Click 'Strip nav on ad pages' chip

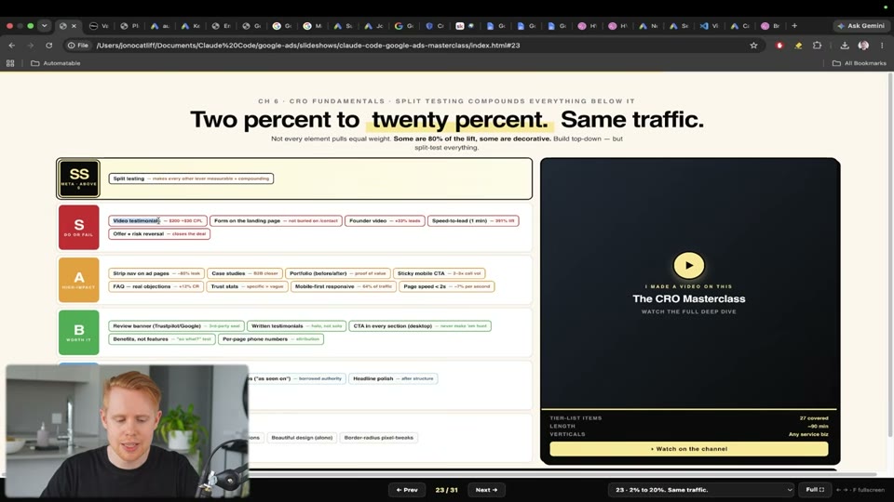[156, 273]
